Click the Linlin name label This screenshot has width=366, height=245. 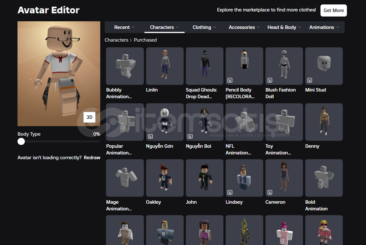(x=152, y=90)
